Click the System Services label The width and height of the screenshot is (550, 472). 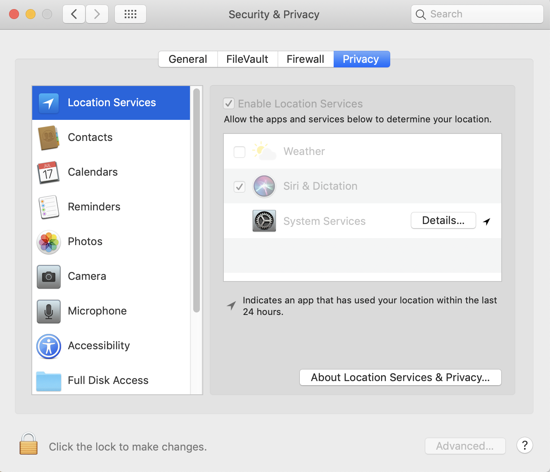(x=325, y=221)
